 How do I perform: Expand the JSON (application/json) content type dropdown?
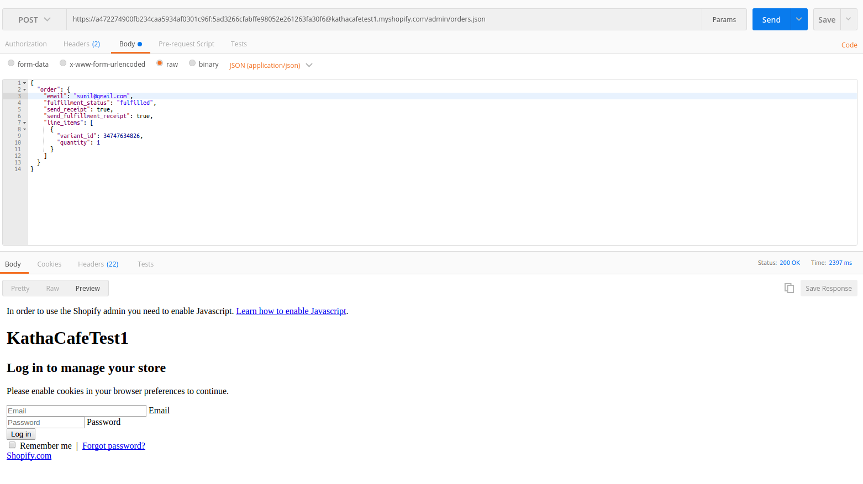click(x=271, y=65)
